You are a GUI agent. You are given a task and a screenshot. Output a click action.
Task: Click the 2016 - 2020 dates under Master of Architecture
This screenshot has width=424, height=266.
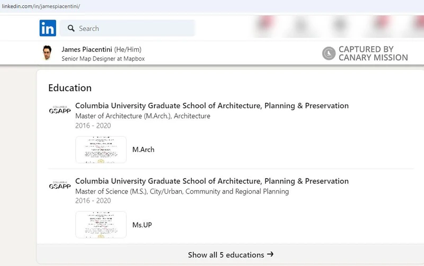93,126
